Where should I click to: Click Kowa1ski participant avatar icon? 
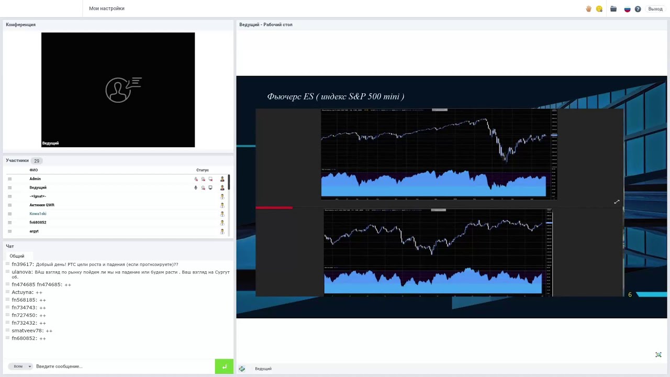(x=222, y=214)
